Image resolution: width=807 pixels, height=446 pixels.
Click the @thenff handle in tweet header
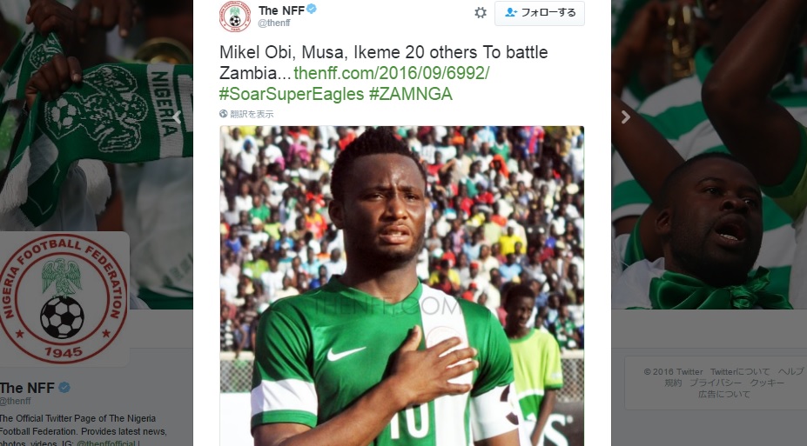point(274,23)
